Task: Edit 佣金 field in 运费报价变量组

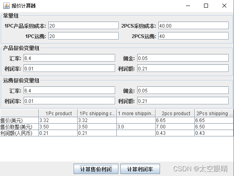Action: click(183, 90)
